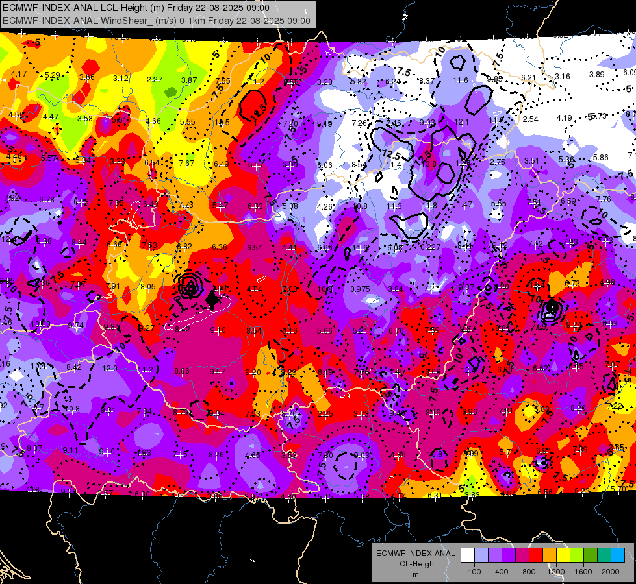This screenshot has height=584, width=636.
Task: Click the wind shear value '0.227'
Action: click(x=430, y=247)
